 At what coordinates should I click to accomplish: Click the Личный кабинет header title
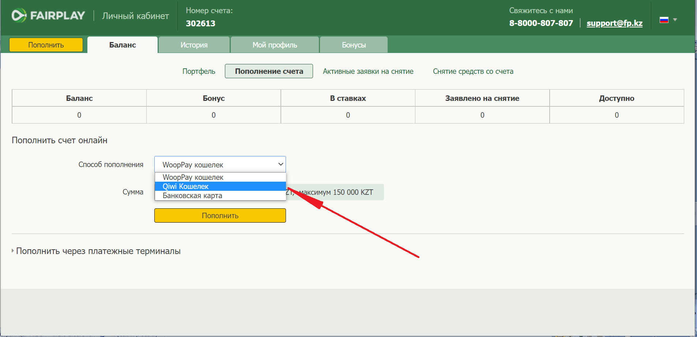(136, 16)
